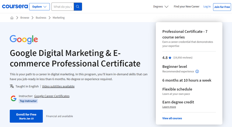The width and height of the screenshot is (232, 127).
Task: Go to the home breadcrumb icon
Action: pyautogui.click(x=12, y=18)
